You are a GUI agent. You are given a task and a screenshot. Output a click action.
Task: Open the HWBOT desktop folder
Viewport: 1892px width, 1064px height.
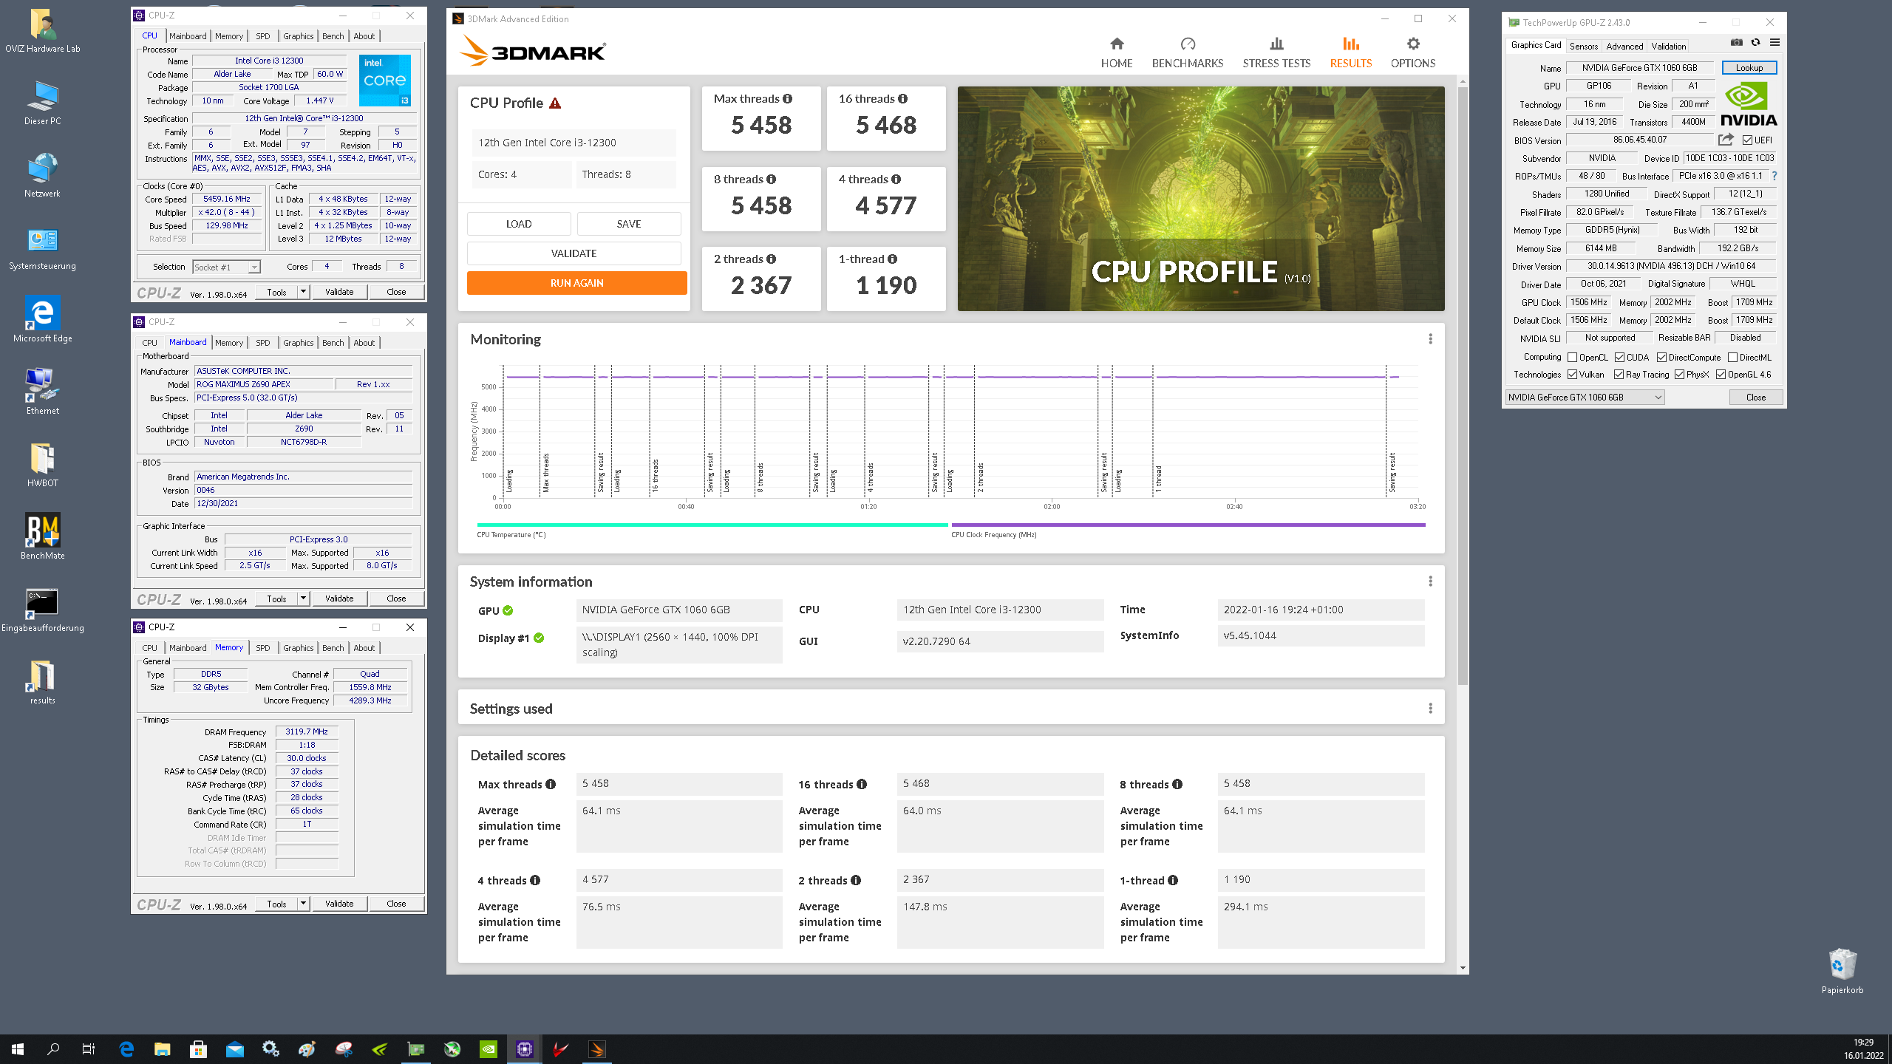coord(42,464)
